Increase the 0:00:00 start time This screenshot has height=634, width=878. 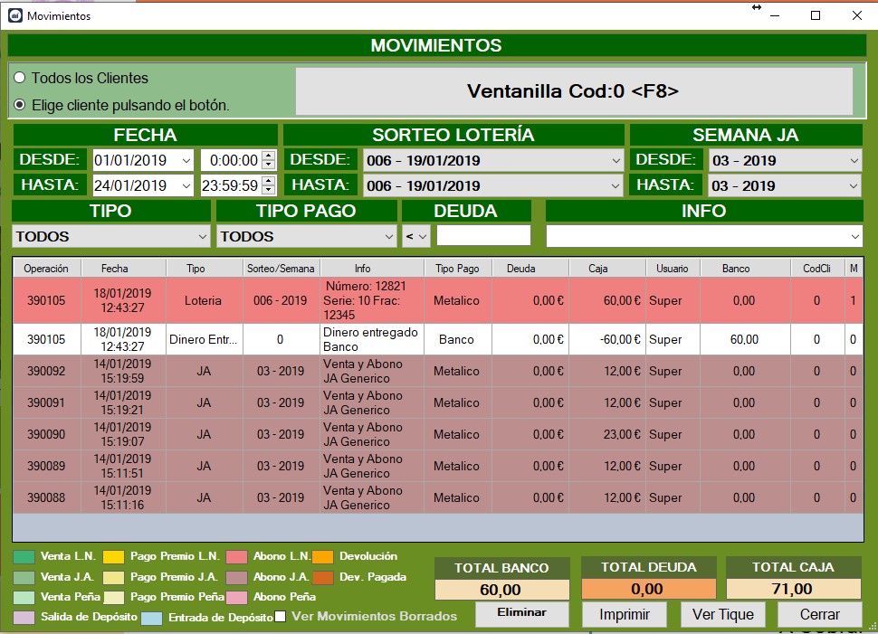[x=270, y=156]
